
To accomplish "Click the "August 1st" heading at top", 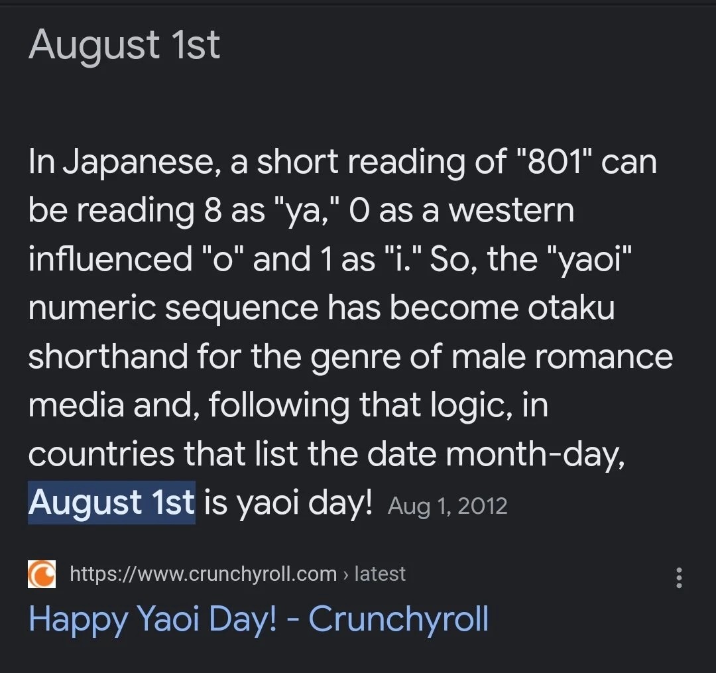I will tap(124, 45).
